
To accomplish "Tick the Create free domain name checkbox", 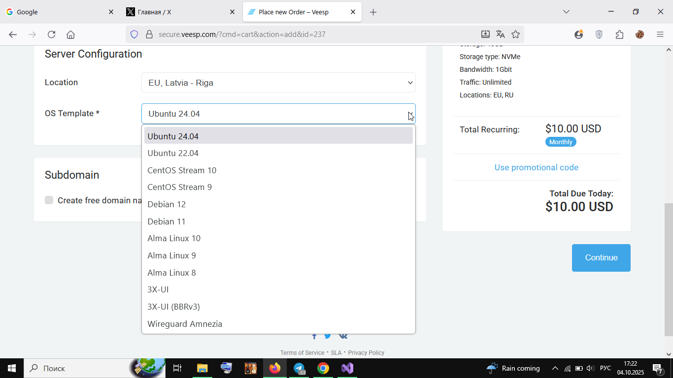I will (49, 200).
